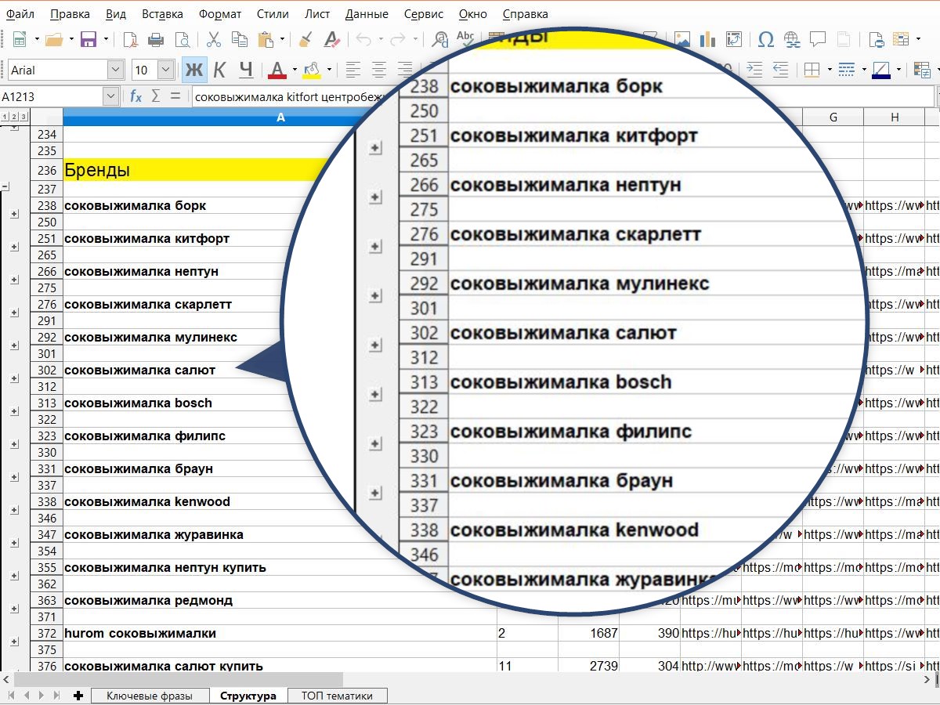Activate clone formatting brush

click(306, 39)
